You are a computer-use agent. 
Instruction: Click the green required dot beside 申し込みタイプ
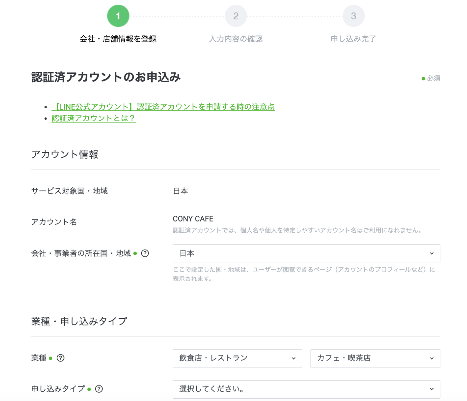click(89, 389)
